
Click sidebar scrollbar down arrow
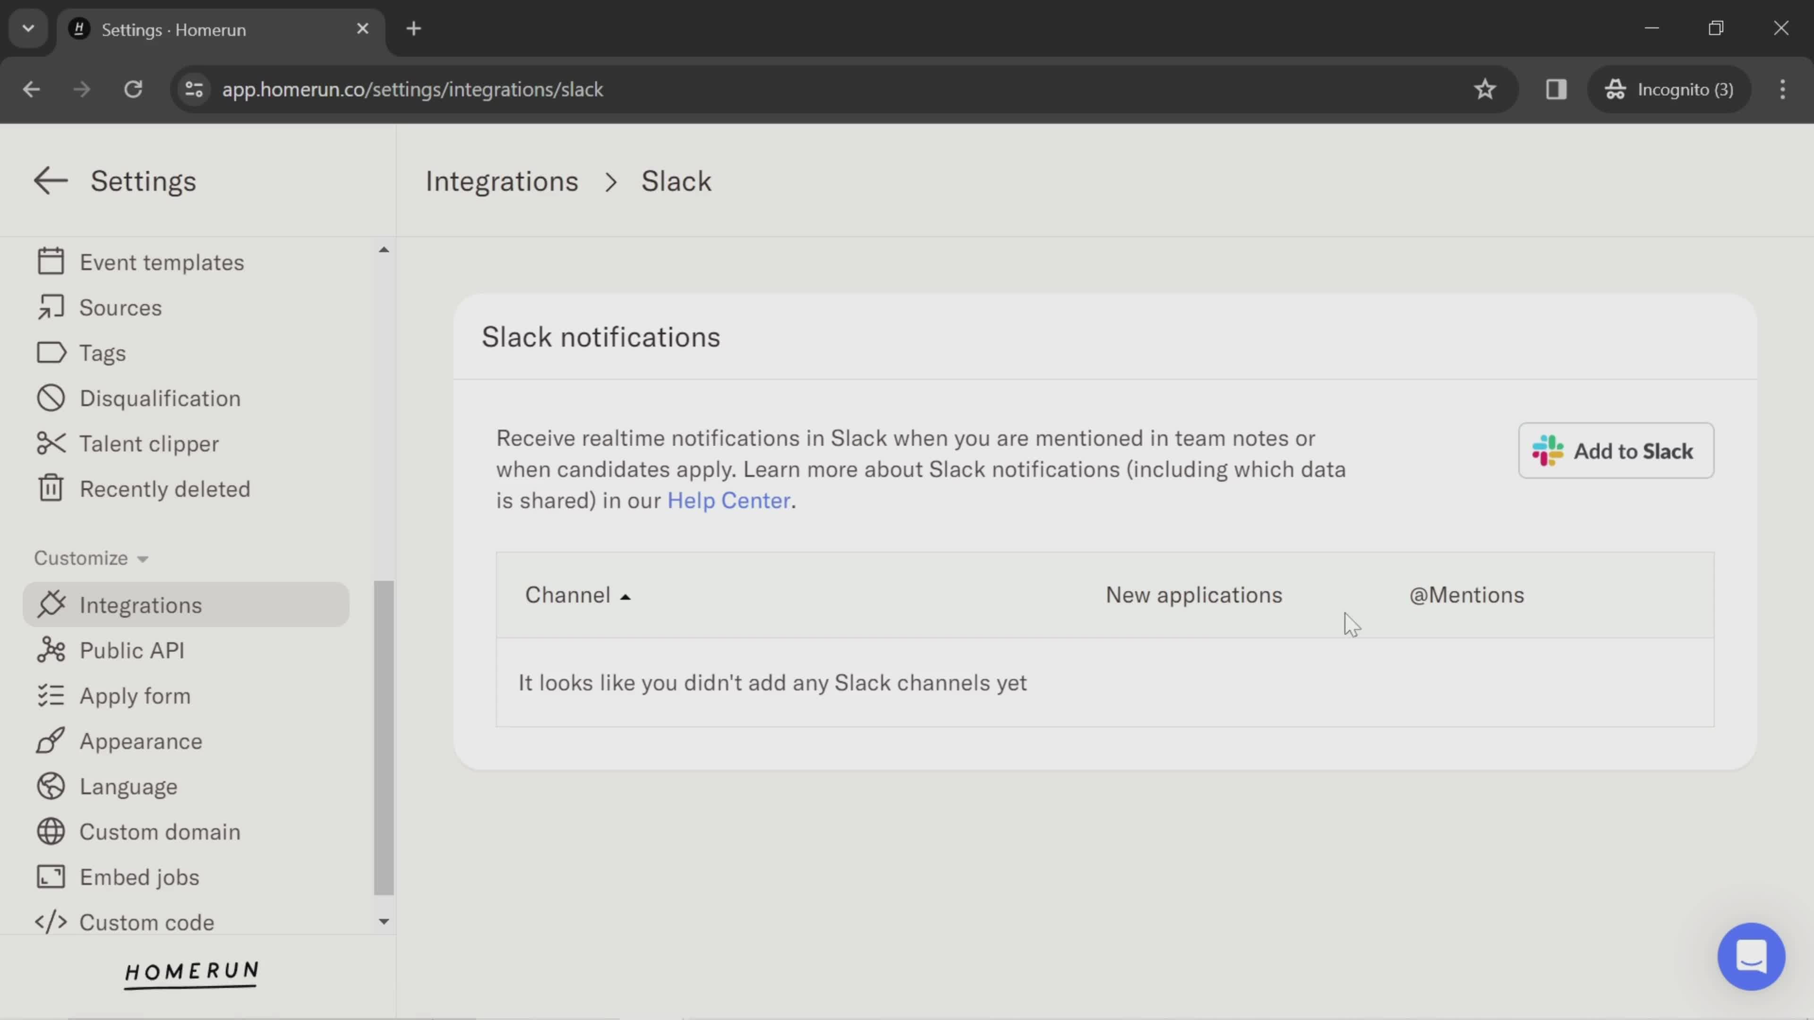(384, 921)
